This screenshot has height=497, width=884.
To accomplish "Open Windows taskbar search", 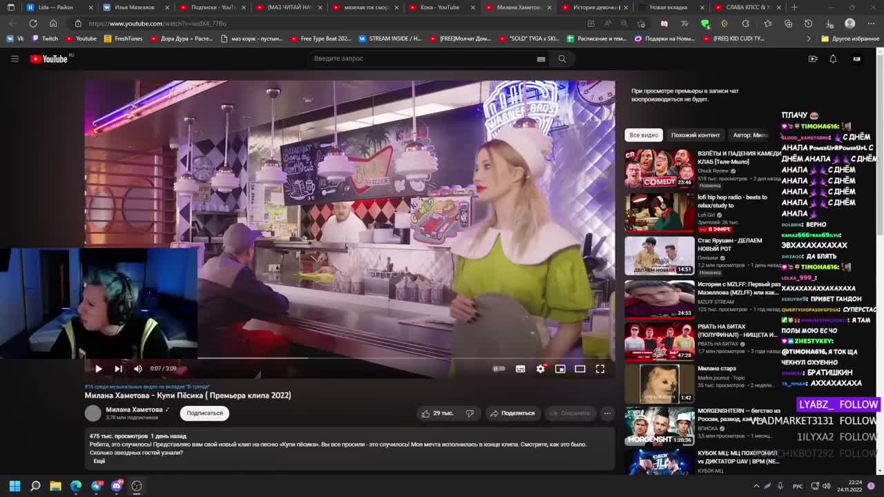I will coord(35,486).
